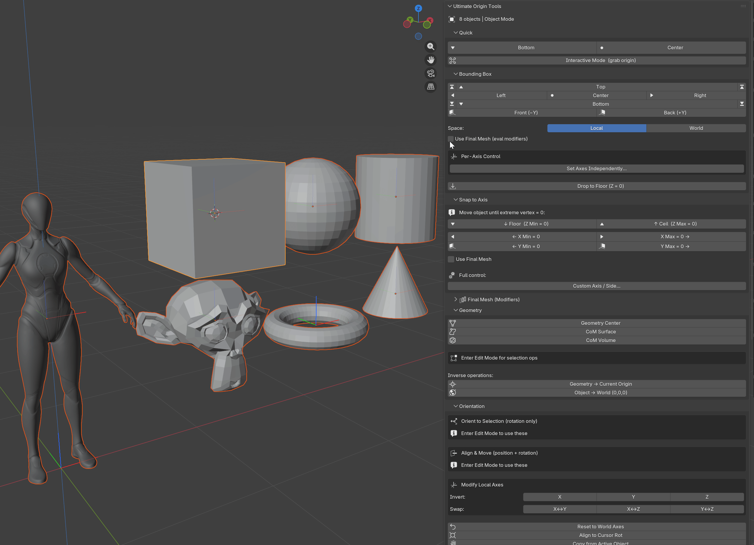
Task: Click the pan hand viewport icon
Action: point(431,60)
